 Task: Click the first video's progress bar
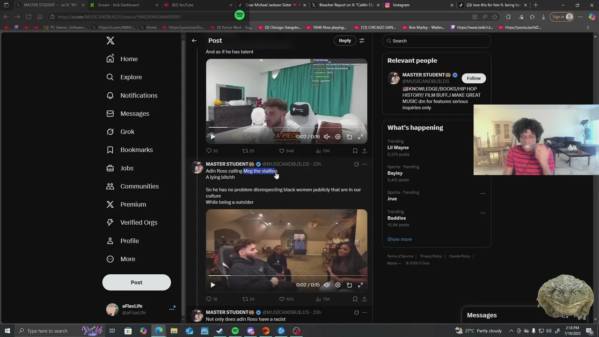click(x=286, y=127)
